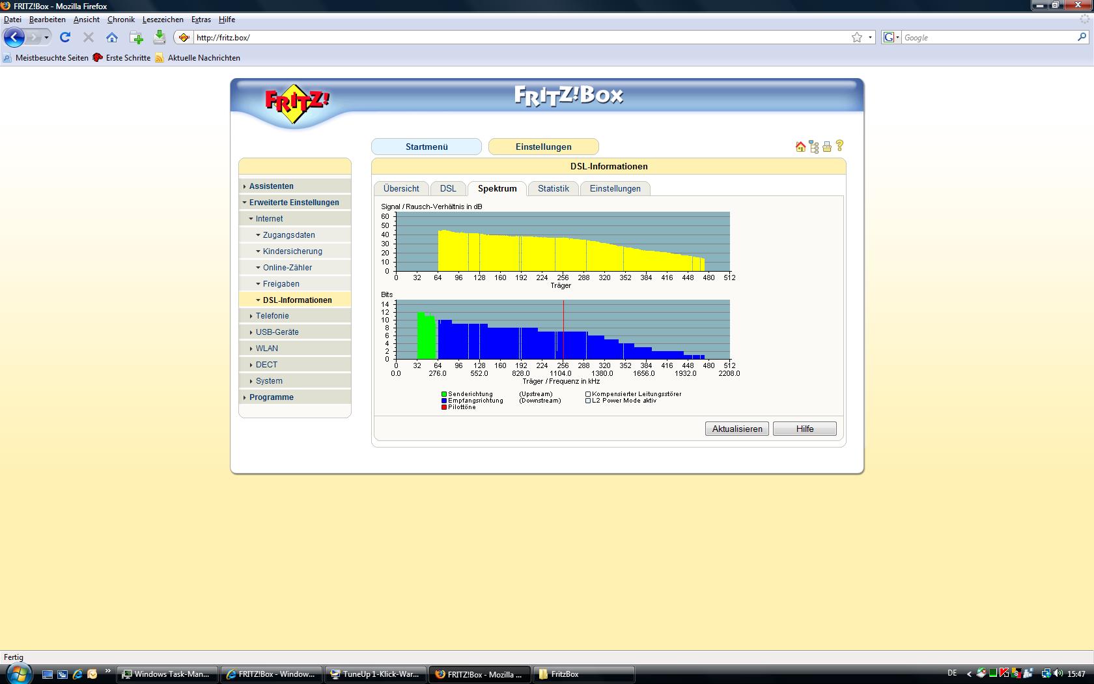Click the red Pilottöne legend swatch
The image size is (1094, 684).
point(444,407)
